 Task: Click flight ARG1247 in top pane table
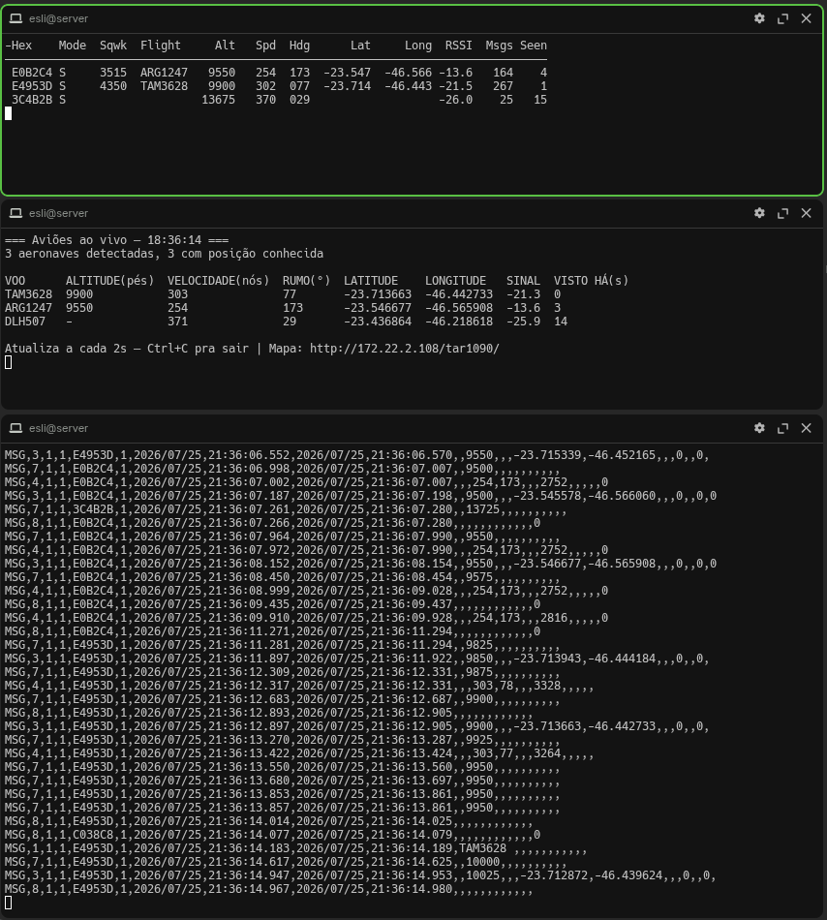164,73
